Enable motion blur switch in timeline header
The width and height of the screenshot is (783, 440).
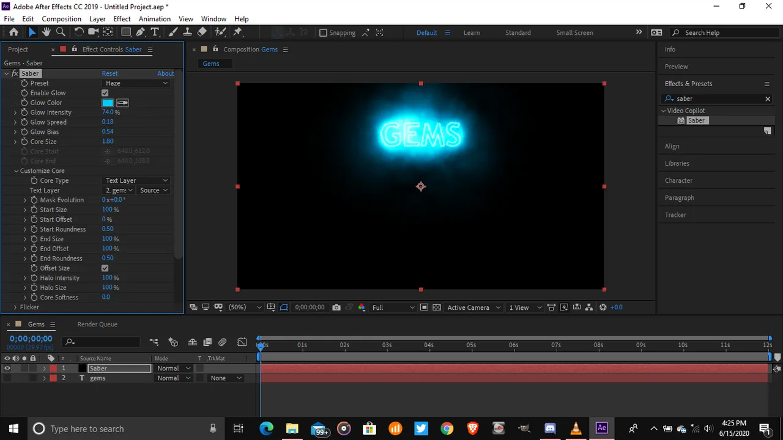223,342
